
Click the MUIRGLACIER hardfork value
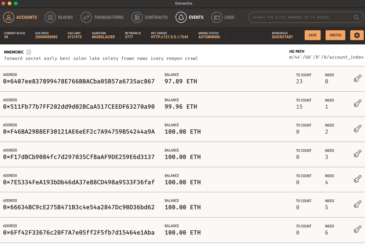pyautogui.click(x=103, y=37)
